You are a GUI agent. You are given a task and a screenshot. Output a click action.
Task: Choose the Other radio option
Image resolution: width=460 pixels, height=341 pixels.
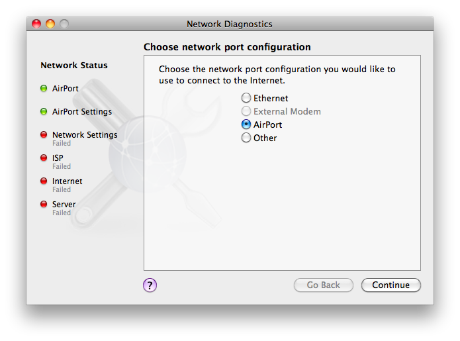click(246, 138)
